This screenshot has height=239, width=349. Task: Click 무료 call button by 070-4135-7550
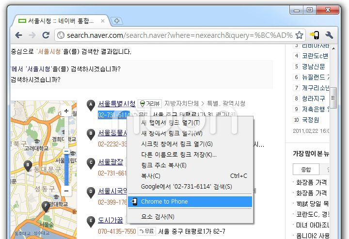[147, 231]
